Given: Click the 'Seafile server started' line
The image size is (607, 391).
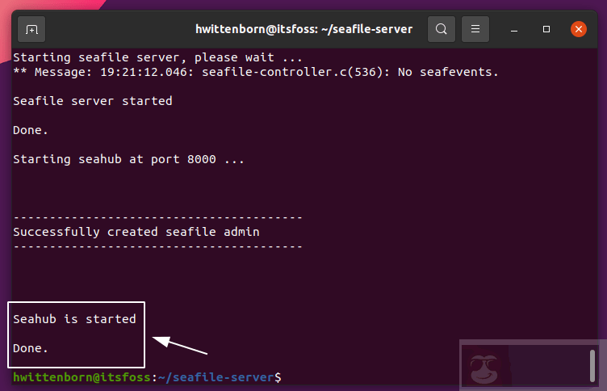Looking at the screenshot, I should point(93,101).
